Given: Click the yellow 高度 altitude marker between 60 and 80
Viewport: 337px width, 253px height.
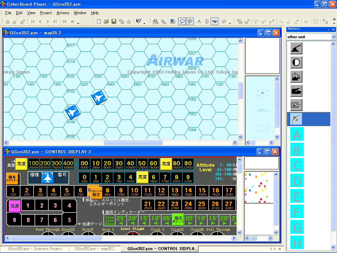Looking at the screenshot, I should (x=166, y=164).
